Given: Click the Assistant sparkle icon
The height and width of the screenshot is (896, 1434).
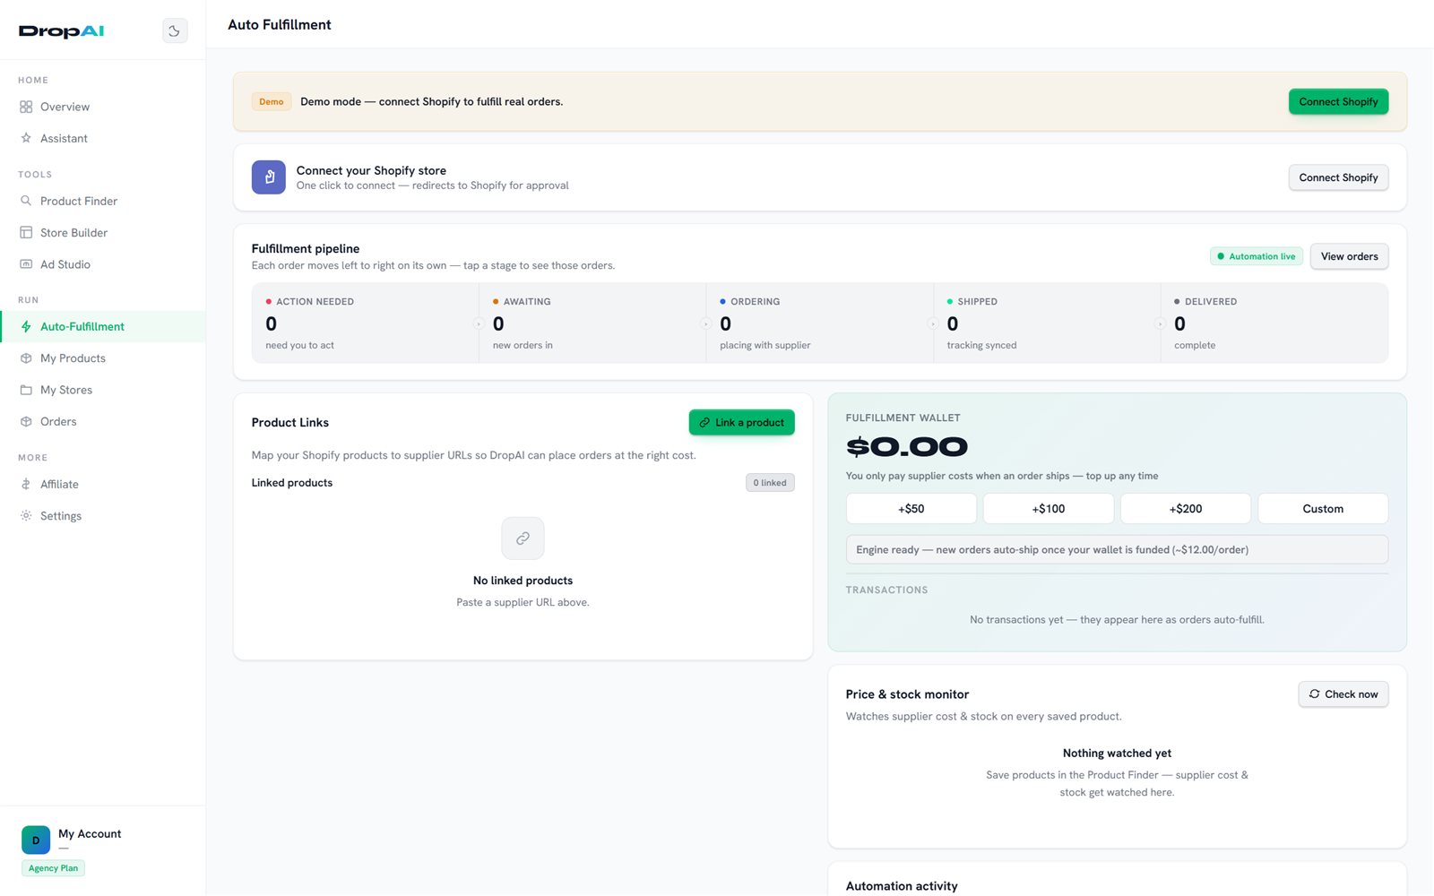Looking at the screenshot, I should click(x=26, y=138).
